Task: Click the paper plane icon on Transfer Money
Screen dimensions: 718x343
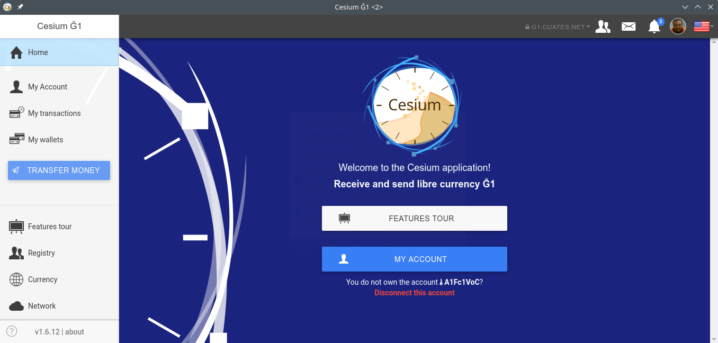Action: pyautogui.click(x=16, y=170)
